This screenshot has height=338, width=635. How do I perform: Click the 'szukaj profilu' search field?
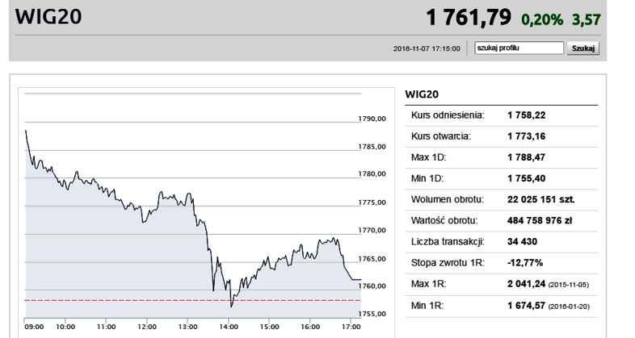[x=519, y=48]
